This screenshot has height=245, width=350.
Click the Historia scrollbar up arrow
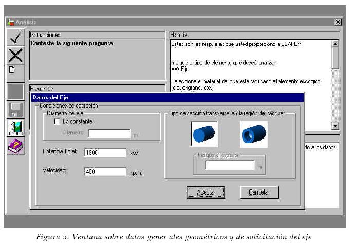click(335, 44)
